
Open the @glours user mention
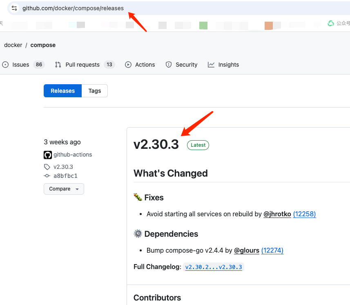[x=247, y=251]
